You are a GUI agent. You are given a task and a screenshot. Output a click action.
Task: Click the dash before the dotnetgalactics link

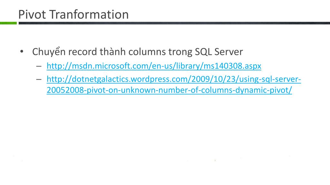click(x=39, y=80)
